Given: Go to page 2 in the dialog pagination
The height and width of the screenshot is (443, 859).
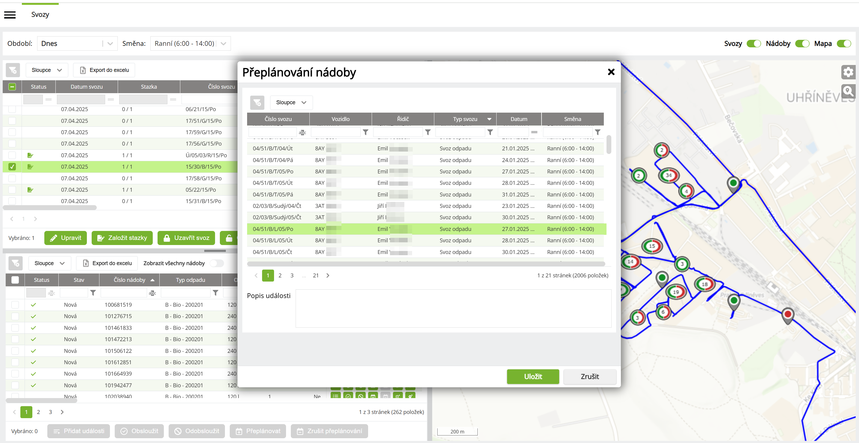Looking at the screenshot, I should point(280,275).
